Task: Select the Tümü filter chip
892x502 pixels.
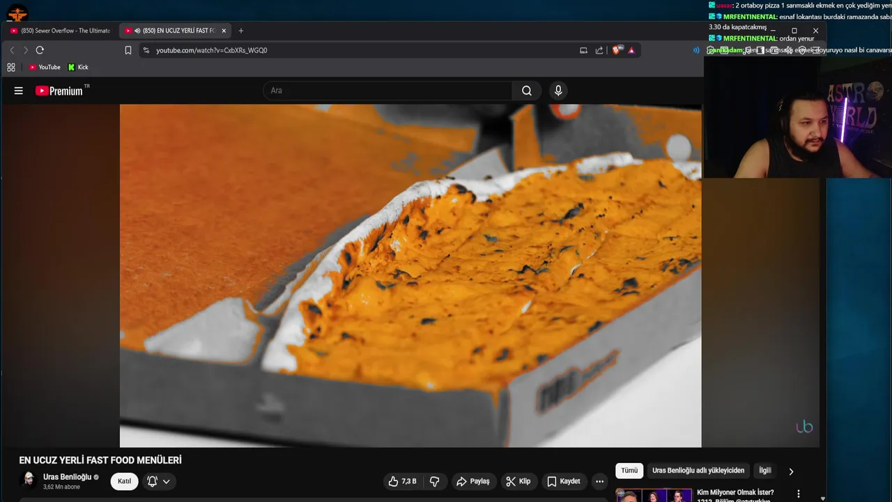Action: tap(629, 471)
